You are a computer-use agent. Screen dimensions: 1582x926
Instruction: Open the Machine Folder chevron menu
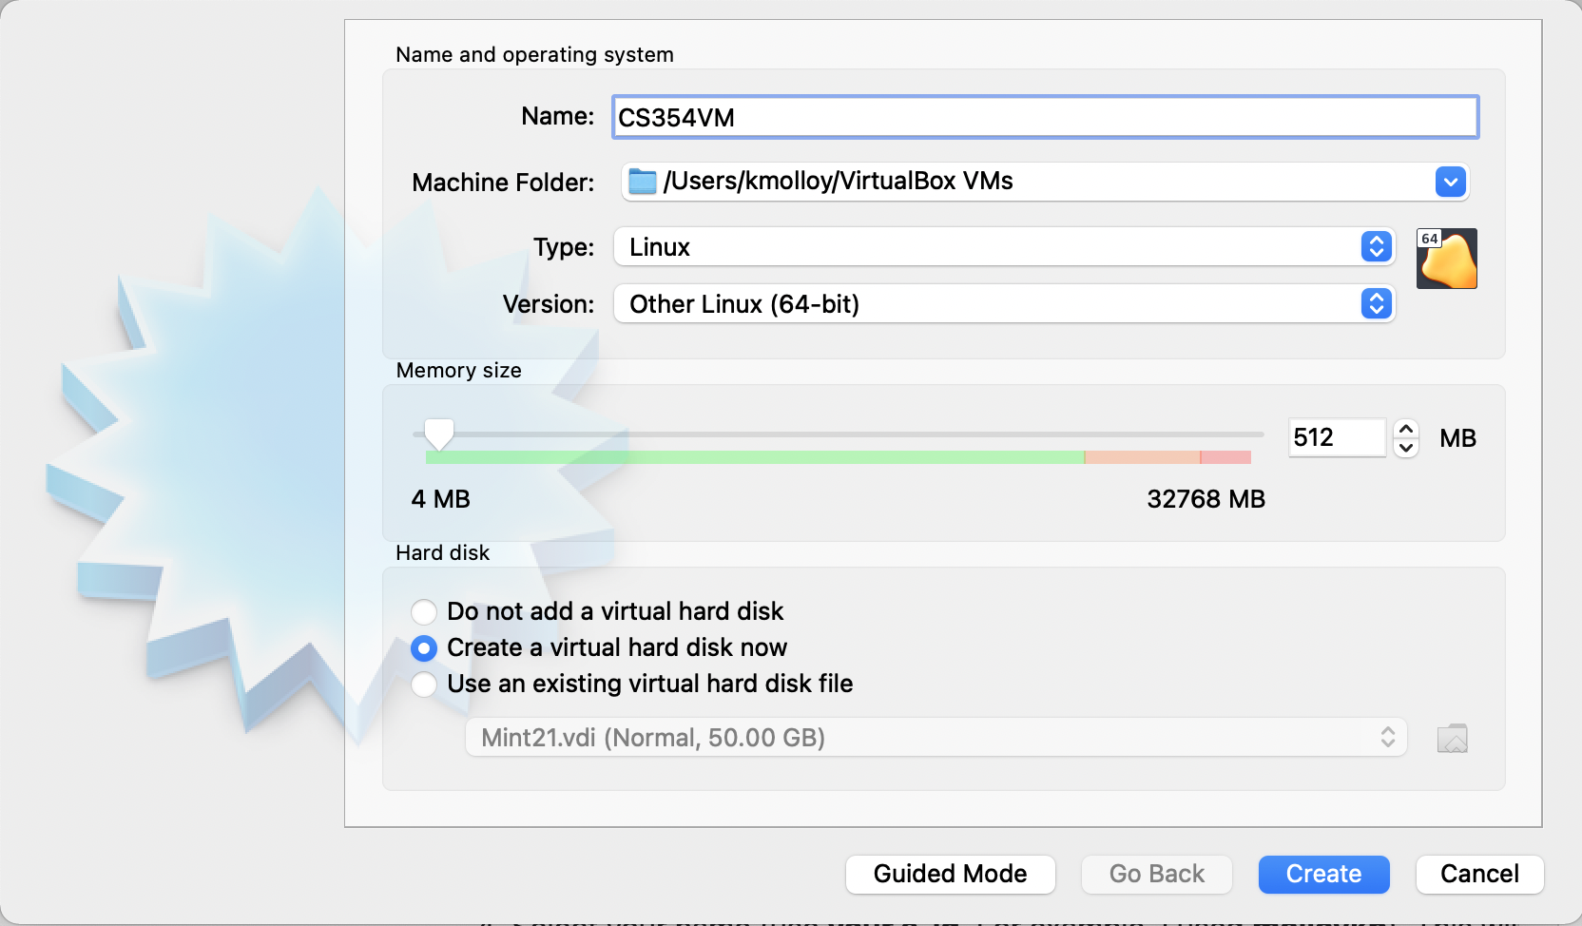pos(1450,181)
